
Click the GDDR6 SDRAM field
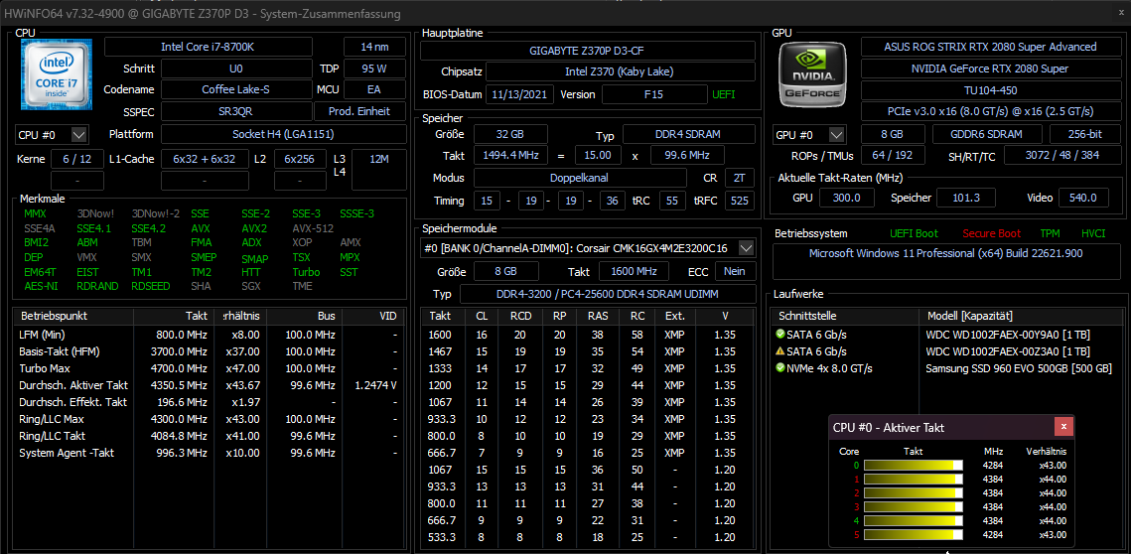point(987,134)
